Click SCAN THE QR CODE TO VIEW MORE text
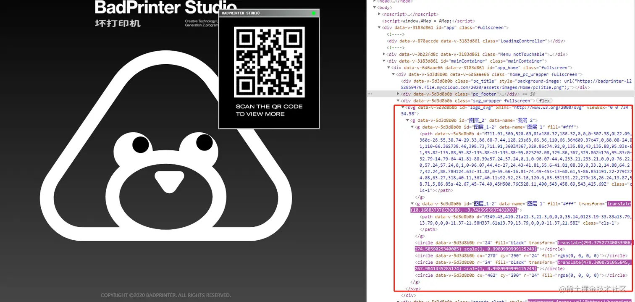Screen dimensions: 635x302 click(269, 110)
